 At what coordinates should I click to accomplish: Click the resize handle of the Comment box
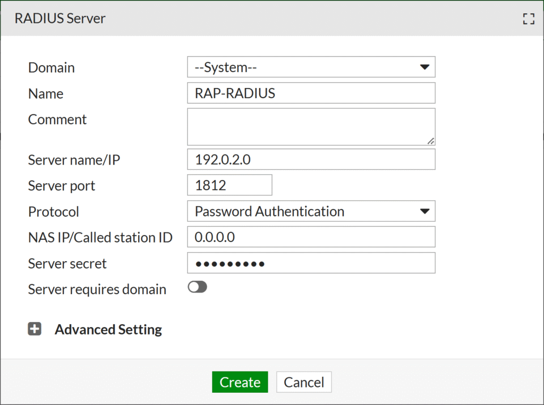431,141
